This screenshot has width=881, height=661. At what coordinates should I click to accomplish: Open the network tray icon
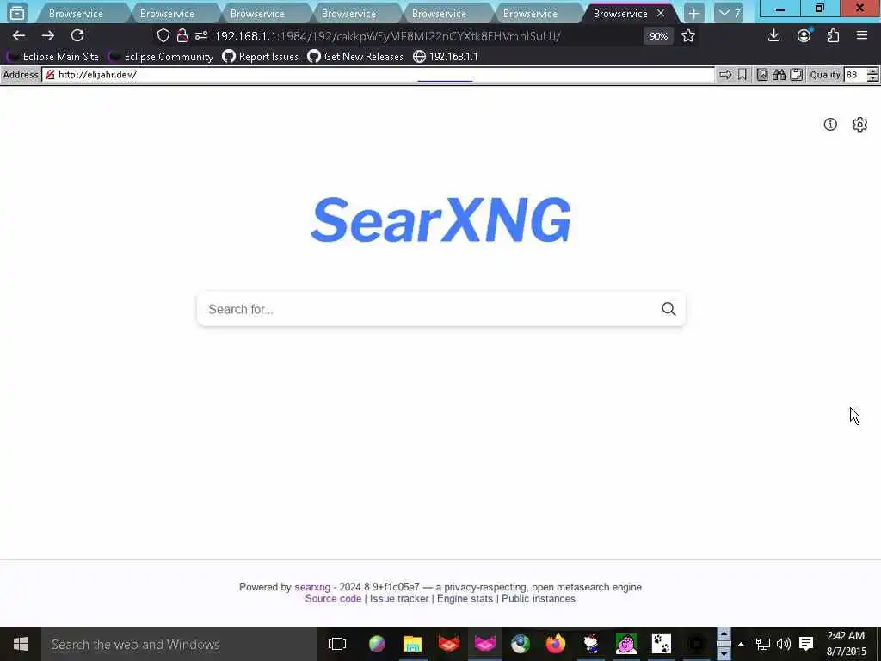[x=762, y=644]
